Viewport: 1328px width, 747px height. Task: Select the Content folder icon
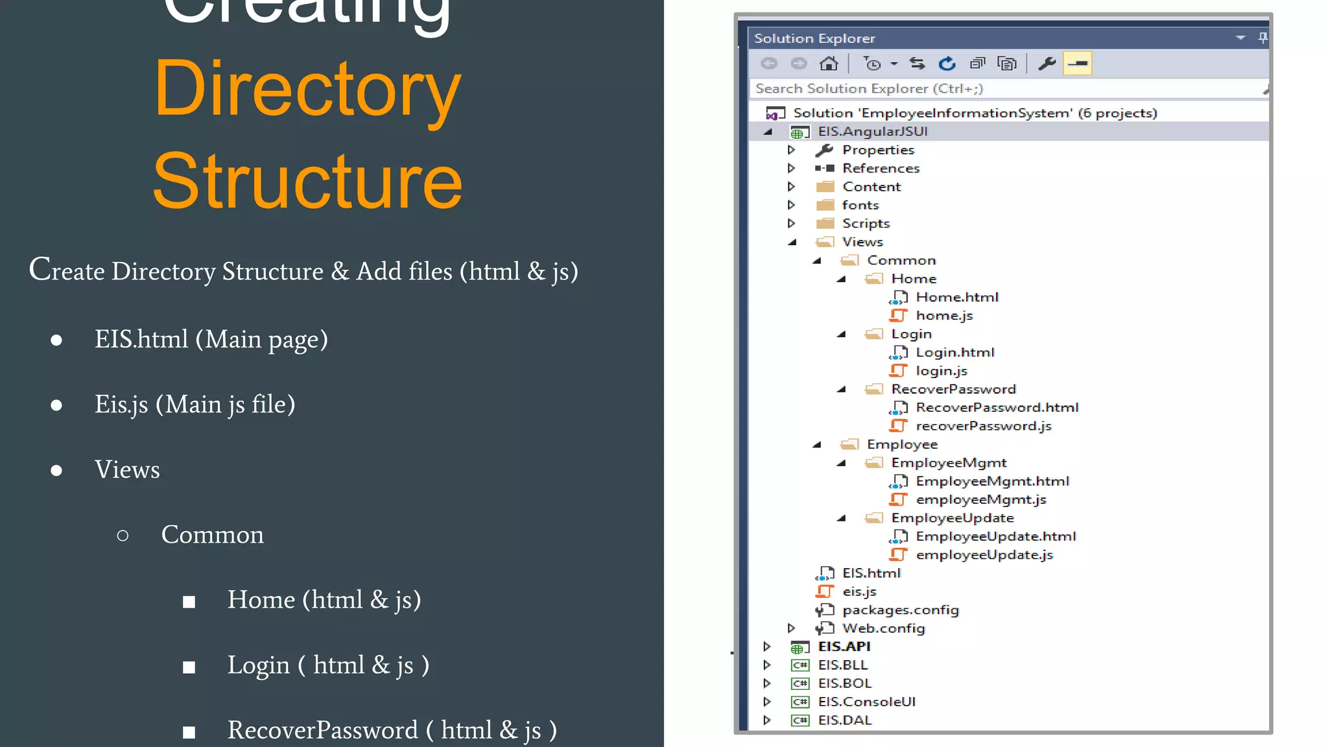pos(825,187)
